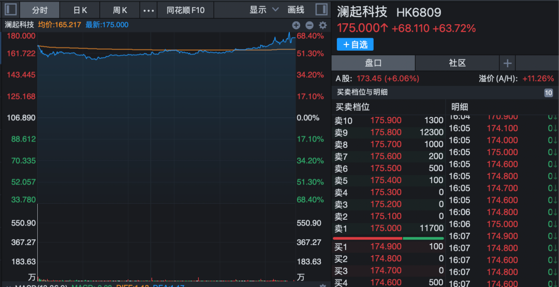Click the 买卖档位 column header
Viewport: 559px width, 287px height.
tap(352, 107)
